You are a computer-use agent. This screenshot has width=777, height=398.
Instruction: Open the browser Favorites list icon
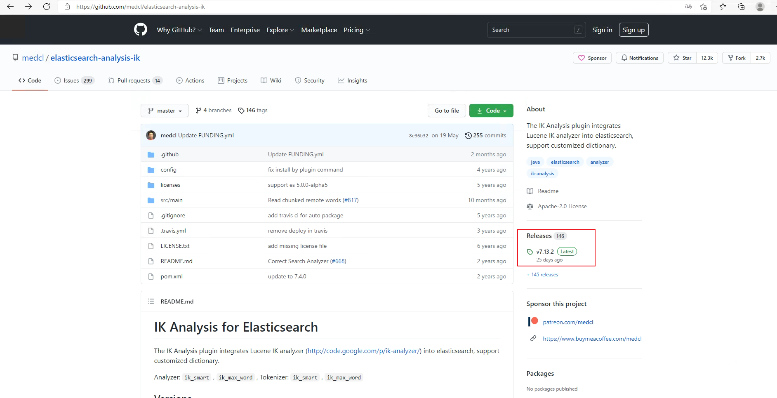coord(723,7)
